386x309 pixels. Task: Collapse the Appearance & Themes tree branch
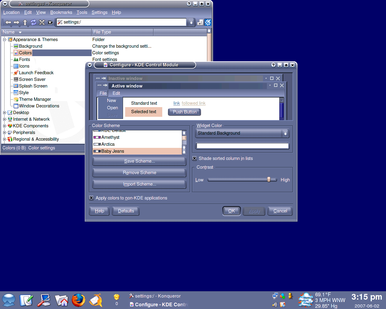point(5,40)
